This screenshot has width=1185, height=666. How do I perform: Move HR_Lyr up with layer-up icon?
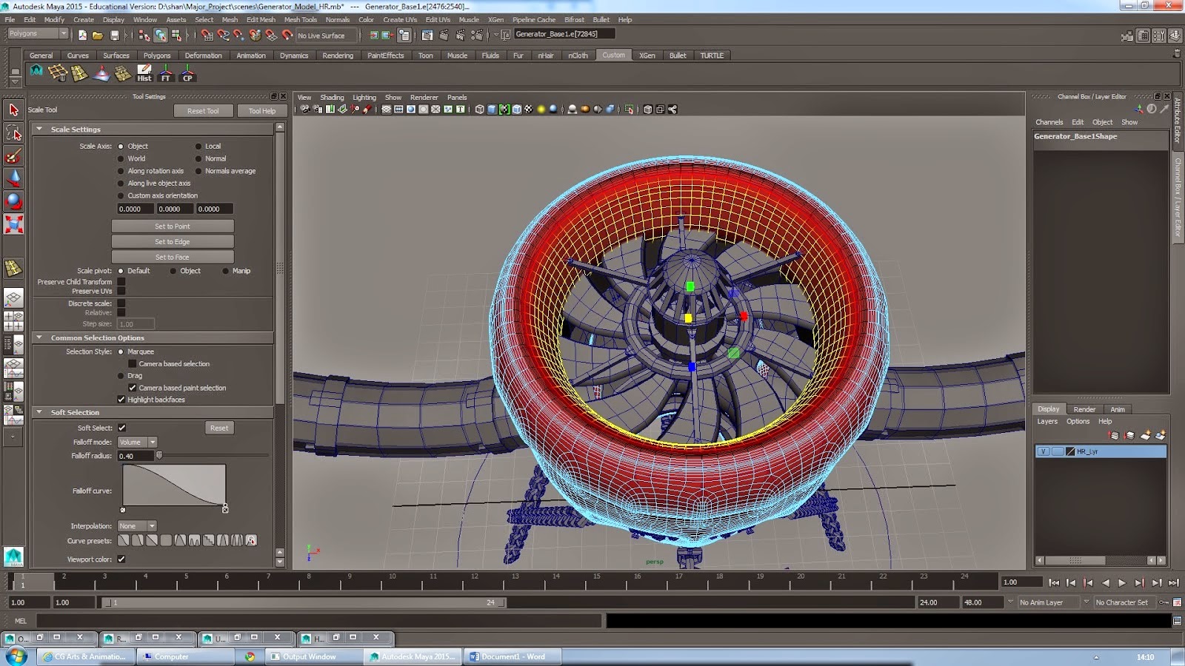click(1113, 435)
